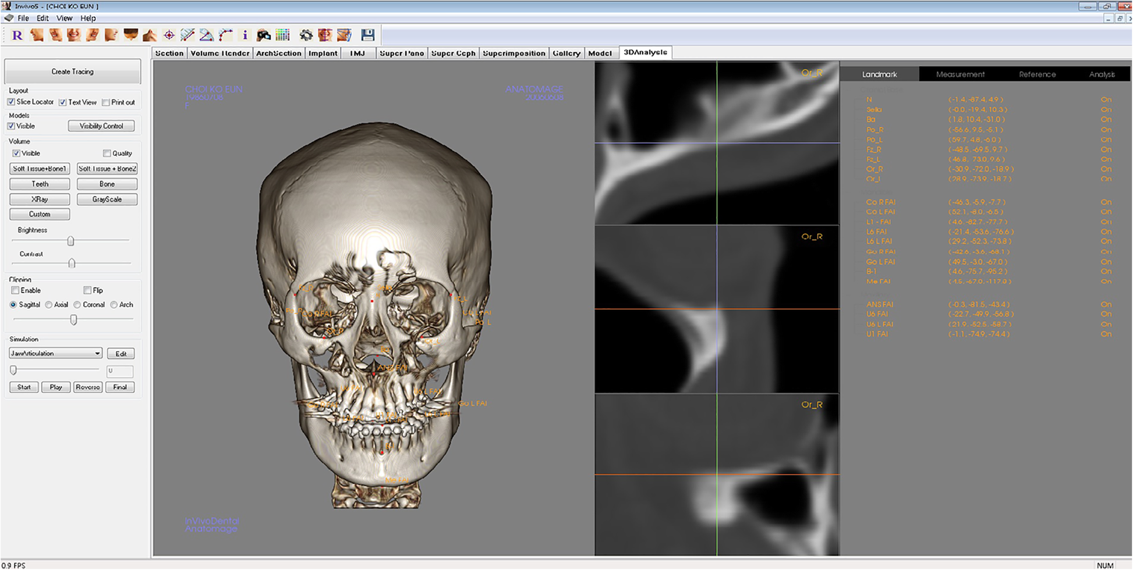Open the Analysis panel tab

pos(1102,74)
